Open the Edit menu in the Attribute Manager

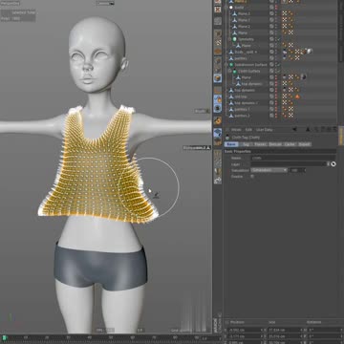click(x=248, y=130)
